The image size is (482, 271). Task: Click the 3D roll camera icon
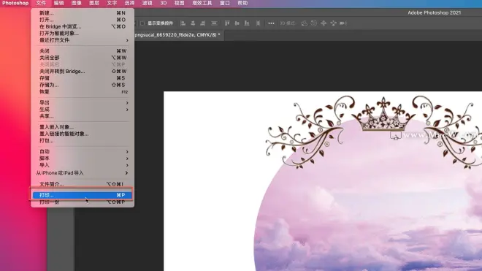pyautogui.click(x=313, y=23)
